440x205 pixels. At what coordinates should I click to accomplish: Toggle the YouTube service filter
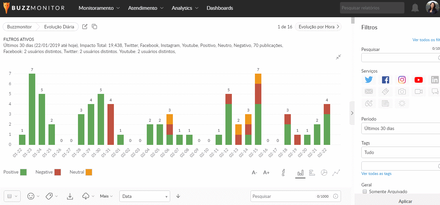tap(418, 80)
